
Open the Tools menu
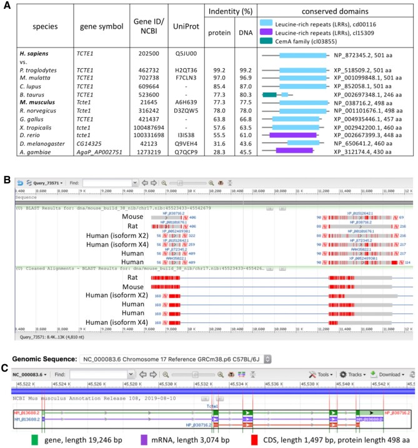pyautogui.click(x=321, y=374)
